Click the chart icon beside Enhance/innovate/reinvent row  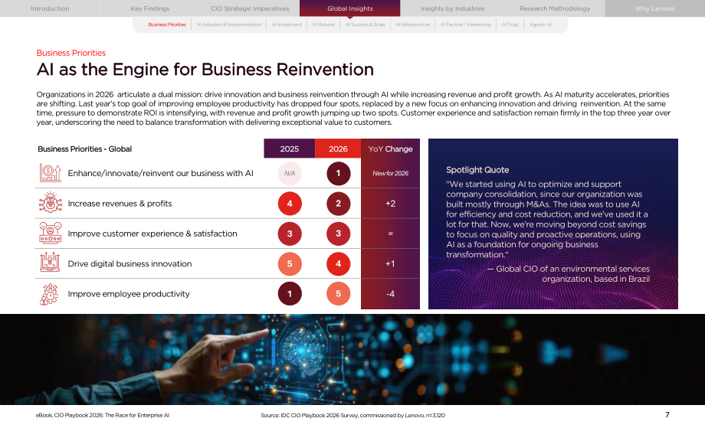[51, 173]
